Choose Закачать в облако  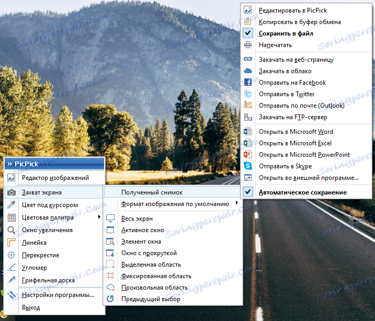306,71
